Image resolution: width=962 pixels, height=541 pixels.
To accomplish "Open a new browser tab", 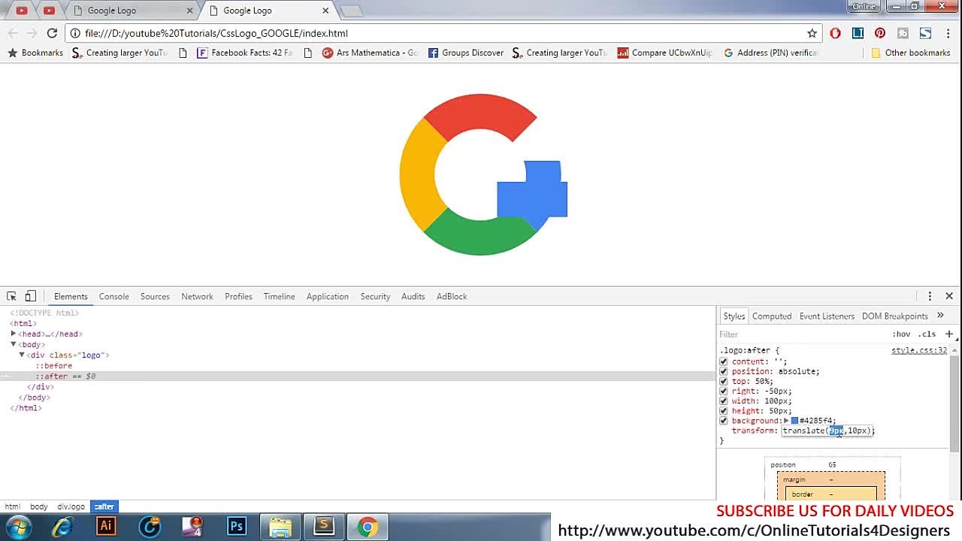I will (351, 11).
